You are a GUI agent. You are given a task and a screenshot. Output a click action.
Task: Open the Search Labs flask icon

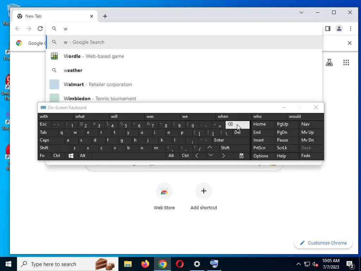[329, 62]
